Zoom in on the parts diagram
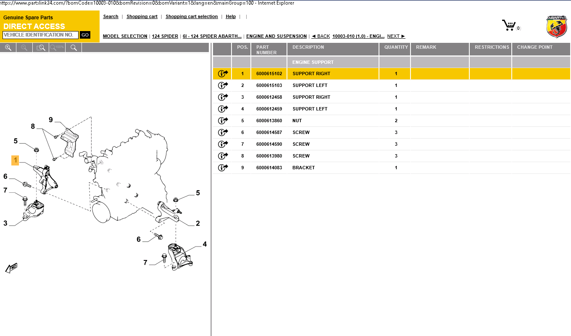This screenshot has height=336, width=571. 8,47
